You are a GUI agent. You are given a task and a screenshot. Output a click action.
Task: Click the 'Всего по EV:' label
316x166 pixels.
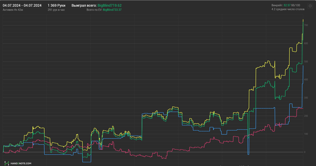pyautogui.click(x=94, y=9)
